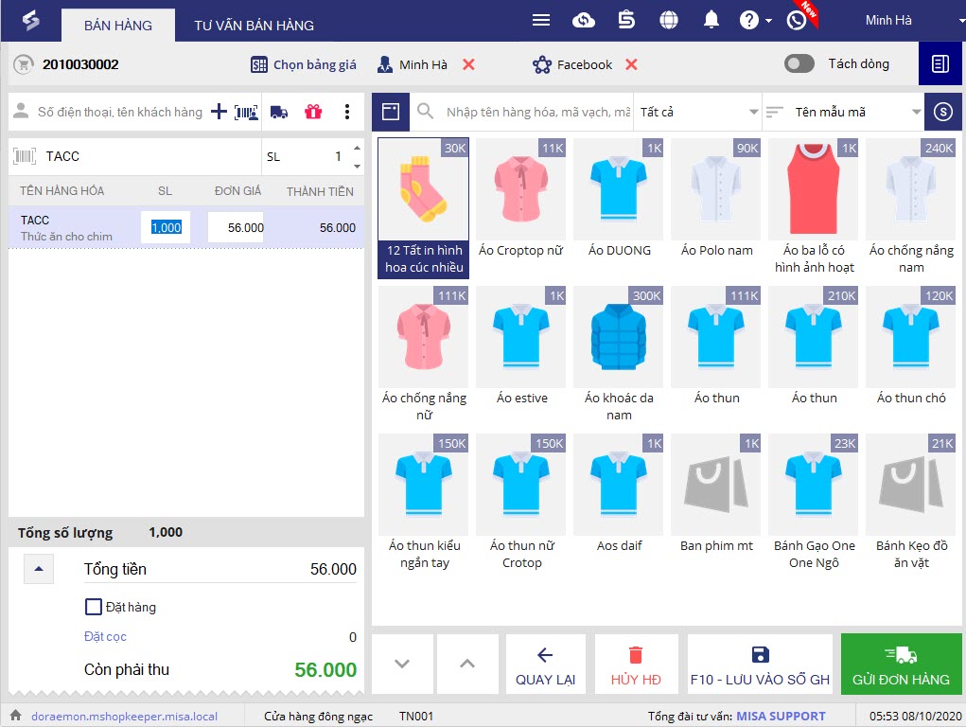Open the Minh Hà user account menu
Image resolution: width=966 pixels, height=727 pixels.
click(914, 20)
